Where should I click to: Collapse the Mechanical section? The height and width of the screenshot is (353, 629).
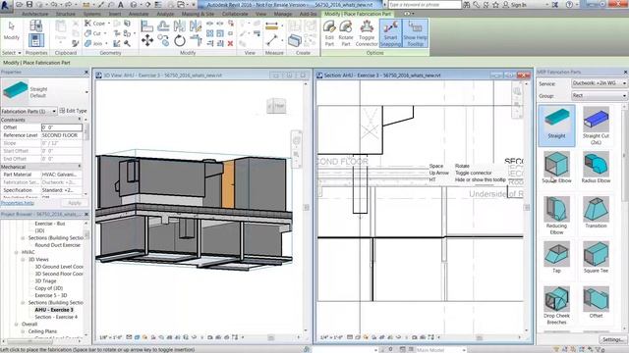[x=80, y=167]
